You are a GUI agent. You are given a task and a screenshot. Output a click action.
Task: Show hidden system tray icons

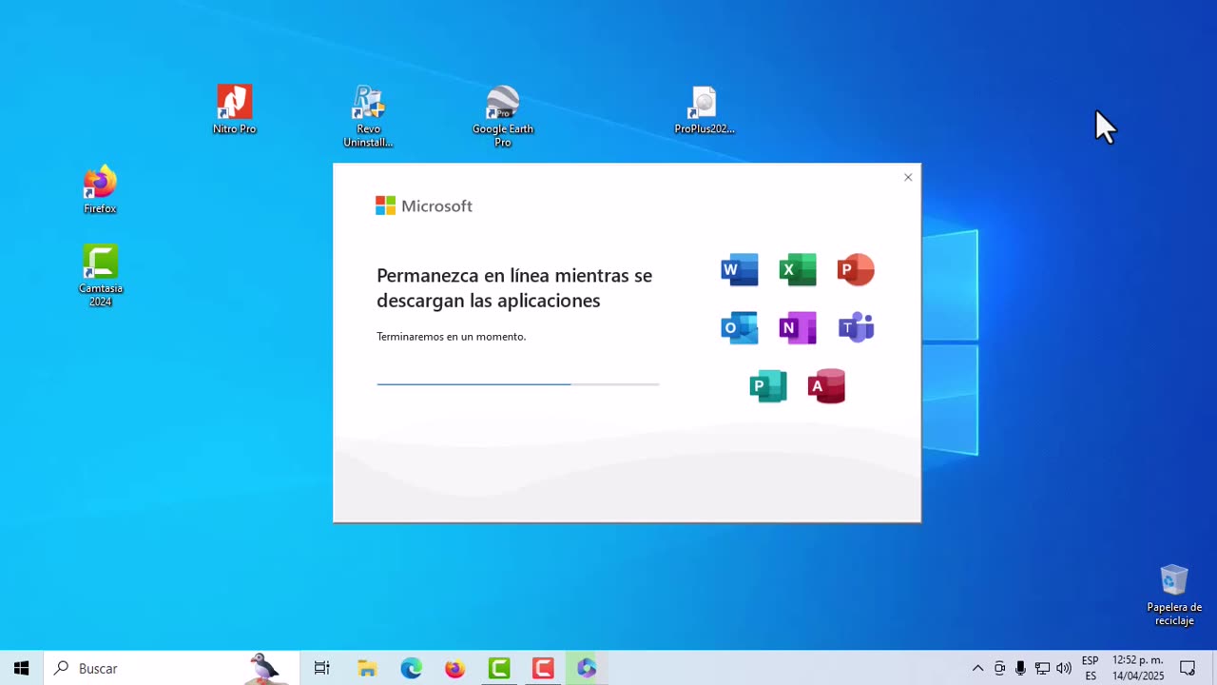(977, 668)
